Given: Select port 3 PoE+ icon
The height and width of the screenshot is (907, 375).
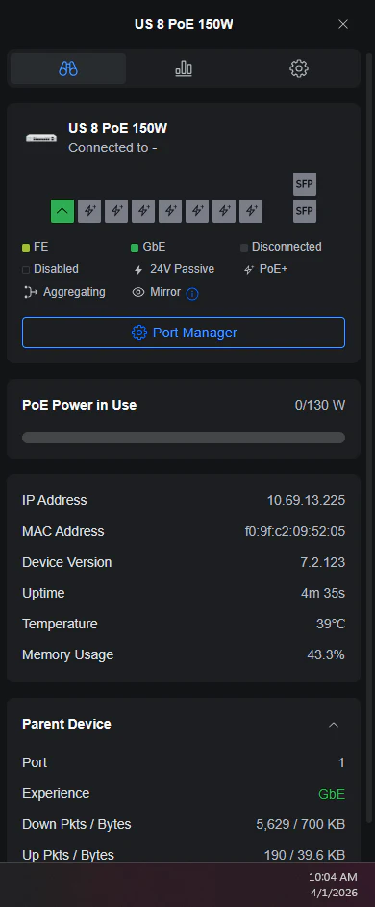Looking at the screenshot, I should pyautogui.click(x=116, y=211).
